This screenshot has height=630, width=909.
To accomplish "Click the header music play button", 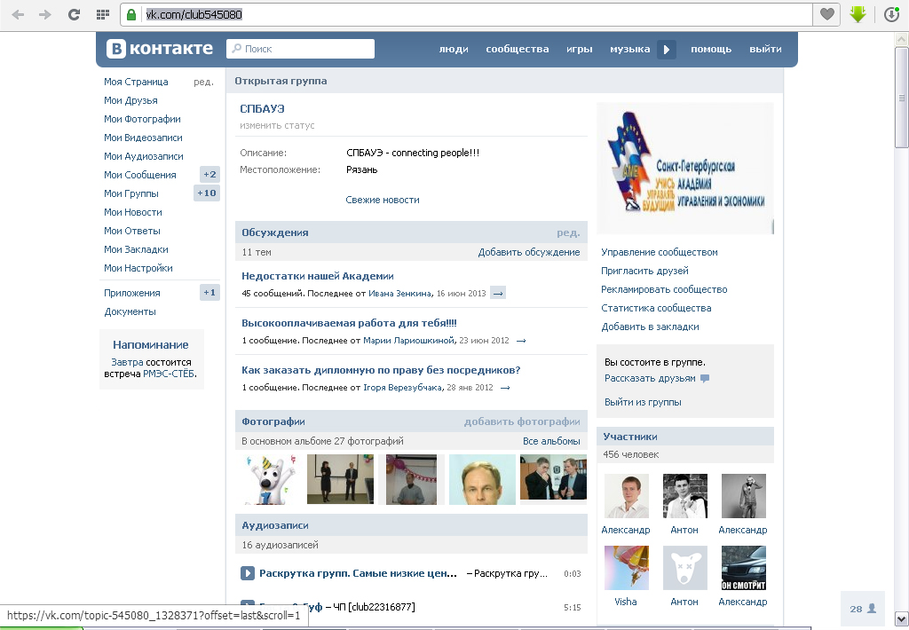I will click(x=666, y=50).
